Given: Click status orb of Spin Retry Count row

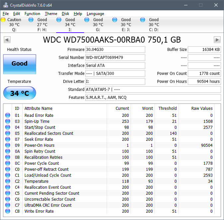Looking at the screenshot, I should [x=8, y=151].
